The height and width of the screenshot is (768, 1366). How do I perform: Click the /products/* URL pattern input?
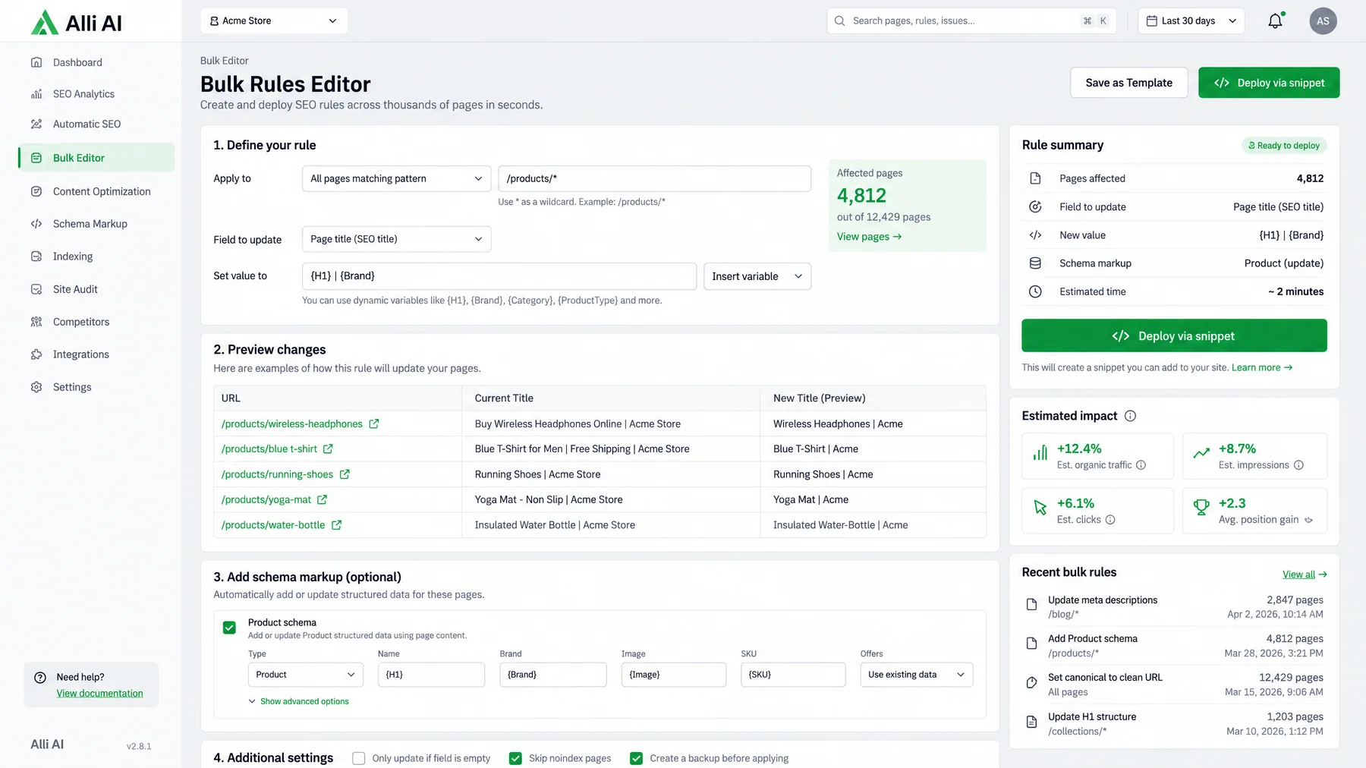(x=654, y=178)
